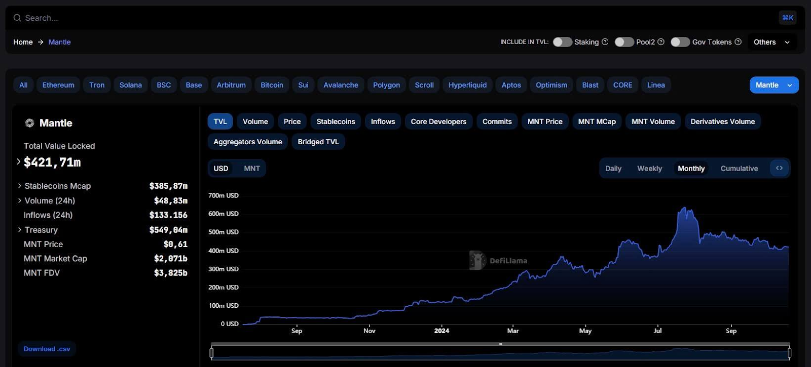Click the right handle of range slider
This screenshot has width=811, height=367.
coord(789,352)
